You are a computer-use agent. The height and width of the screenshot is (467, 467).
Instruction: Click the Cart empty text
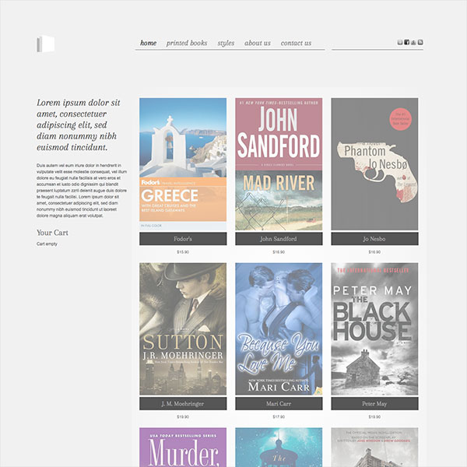[47, 244]
